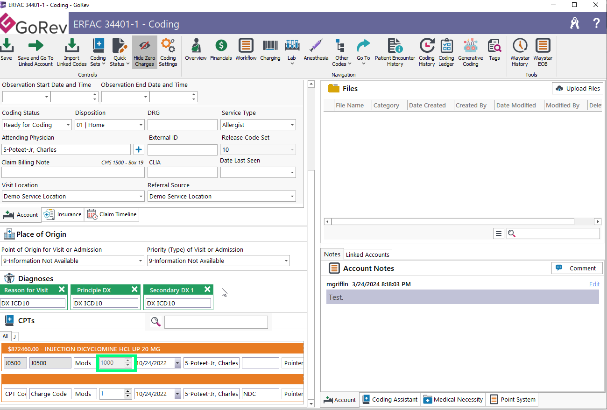Open the Workflow screen
This screenshot has height=410, width=607.
pos(246,49)
